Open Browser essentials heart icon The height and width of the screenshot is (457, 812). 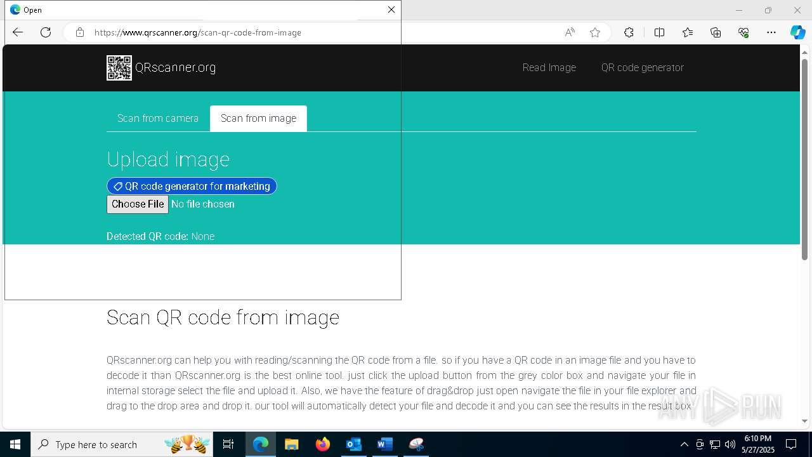[x=743, y=32]
